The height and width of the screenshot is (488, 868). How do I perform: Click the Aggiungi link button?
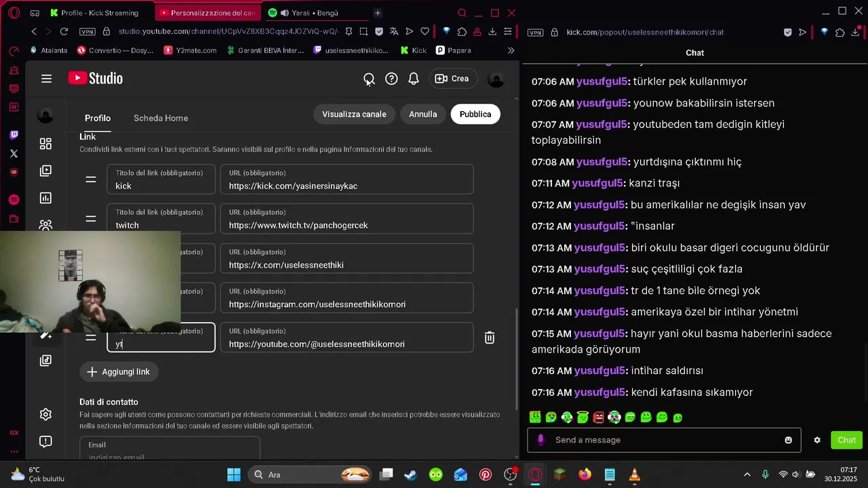[119, 371]
